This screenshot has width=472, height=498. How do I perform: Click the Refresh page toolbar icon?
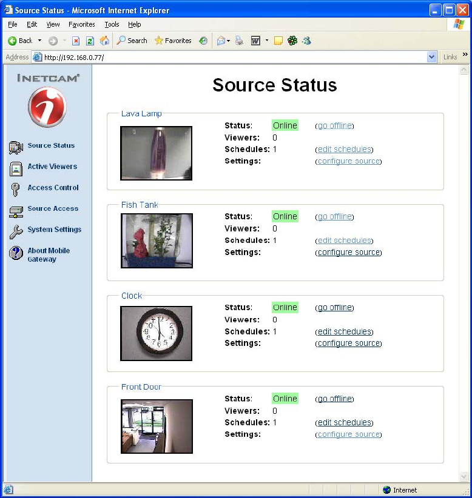tap(90, 41)
